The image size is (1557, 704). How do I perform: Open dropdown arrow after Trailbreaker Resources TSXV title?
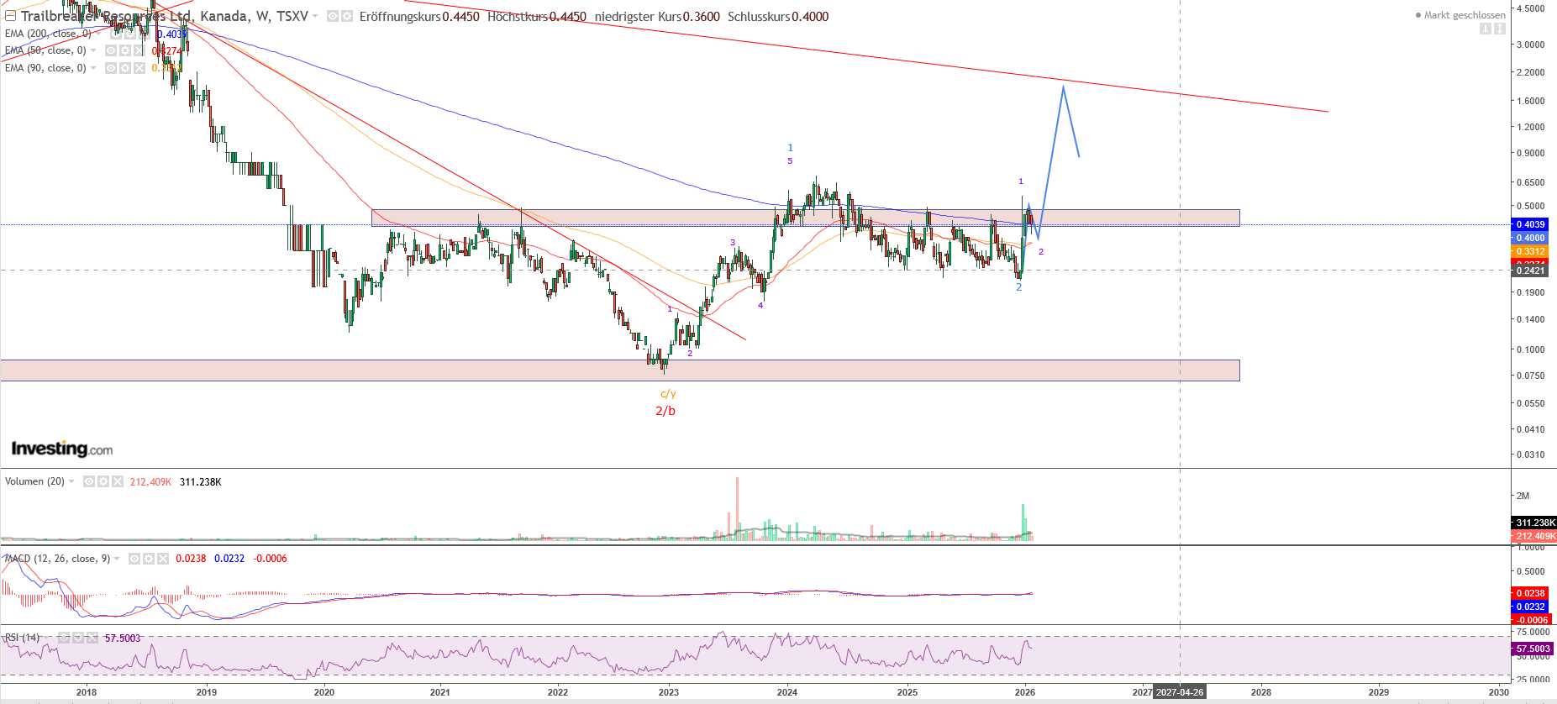click(x=316, y=16)
